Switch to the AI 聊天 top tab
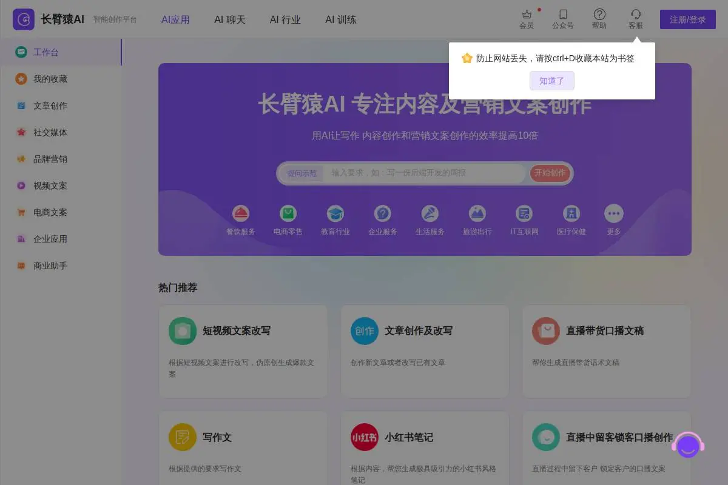 click(x=230, y=19)
